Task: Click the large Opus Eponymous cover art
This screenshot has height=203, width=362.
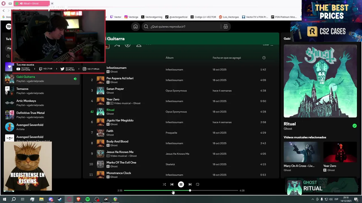Action: pyautogui.click(x=320, y=81)
